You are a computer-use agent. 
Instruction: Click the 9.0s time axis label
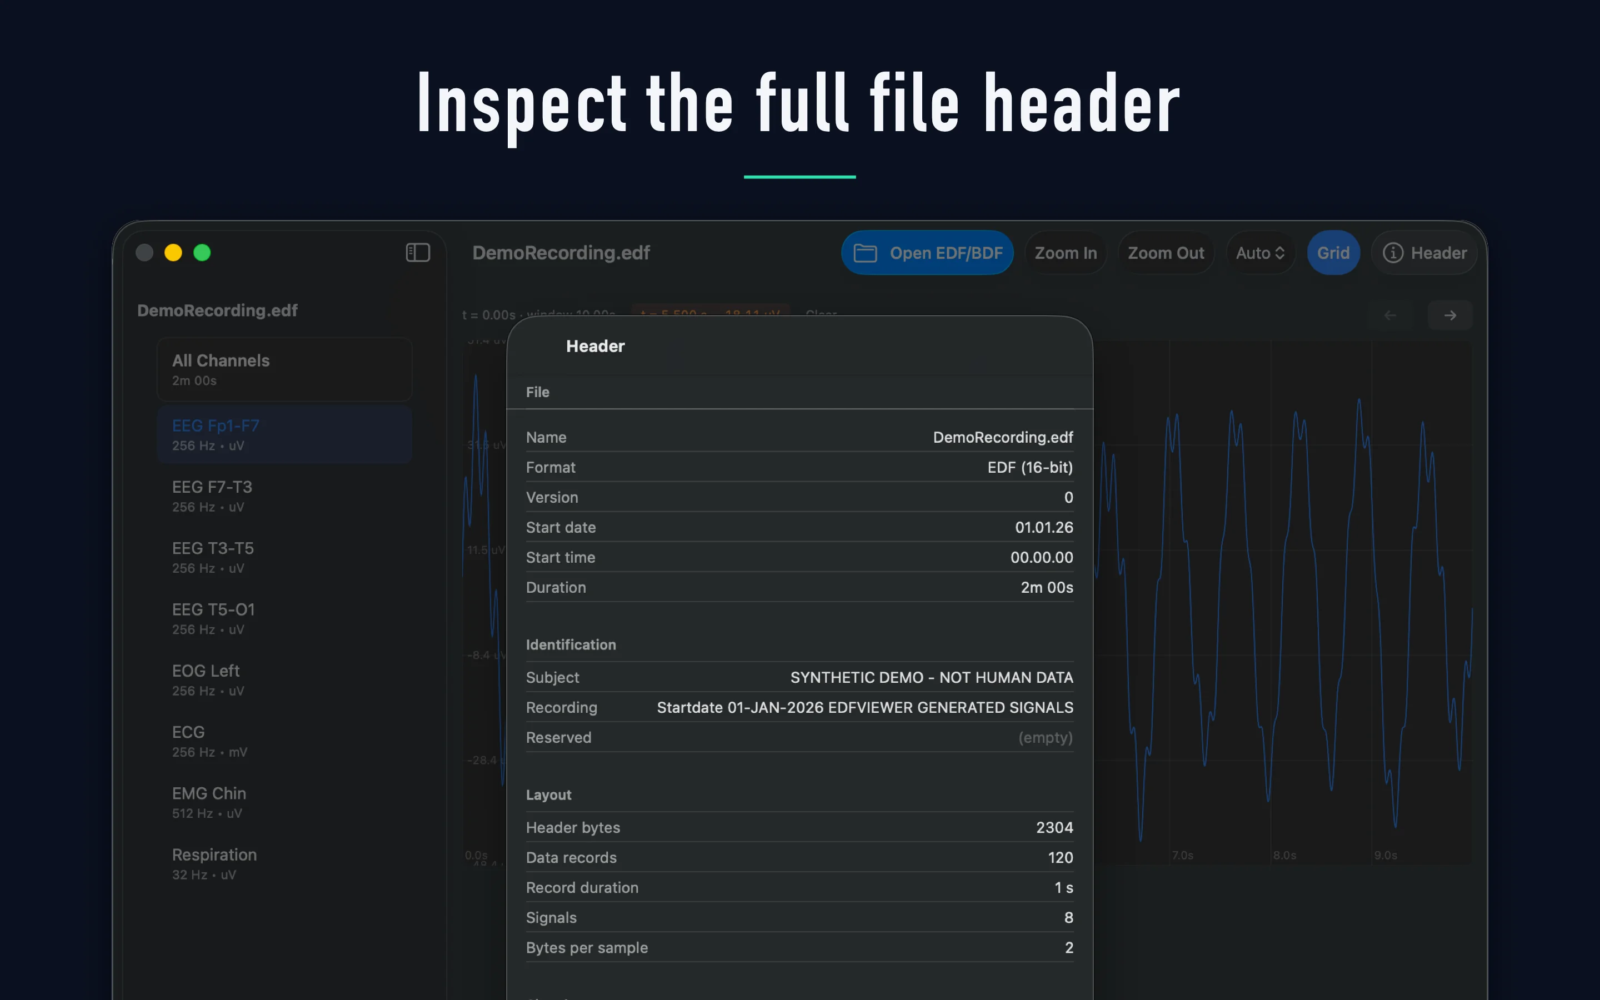(1386, 855)
